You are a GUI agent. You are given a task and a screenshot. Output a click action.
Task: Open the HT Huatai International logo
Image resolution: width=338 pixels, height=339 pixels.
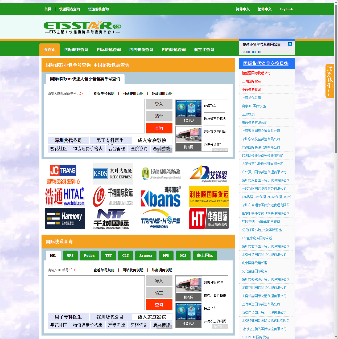coord(209,219)
